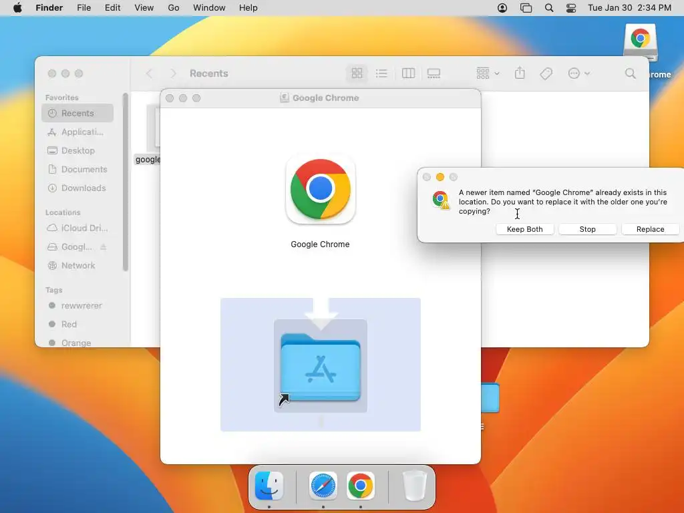The height and width of the screenshot is (513, 684).
Task: Click the google file label in Recents window
Action: (x=148, y=160)
